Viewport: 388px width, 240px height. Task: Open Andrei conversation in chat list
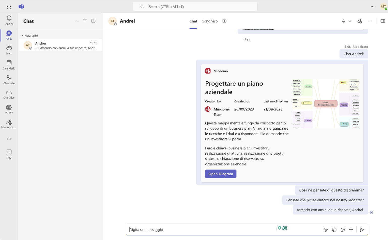[x=61, y=45]
